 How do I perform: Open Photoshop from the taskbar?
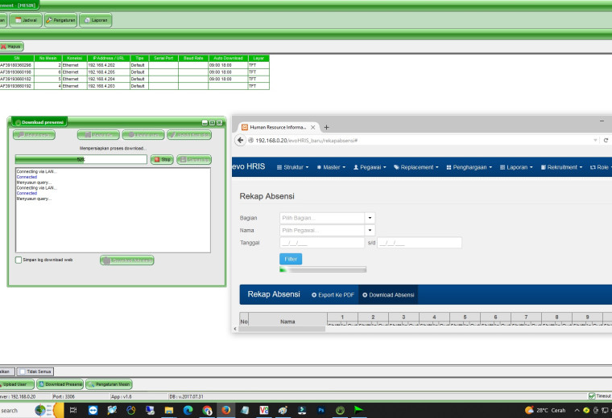coord(321,410)
